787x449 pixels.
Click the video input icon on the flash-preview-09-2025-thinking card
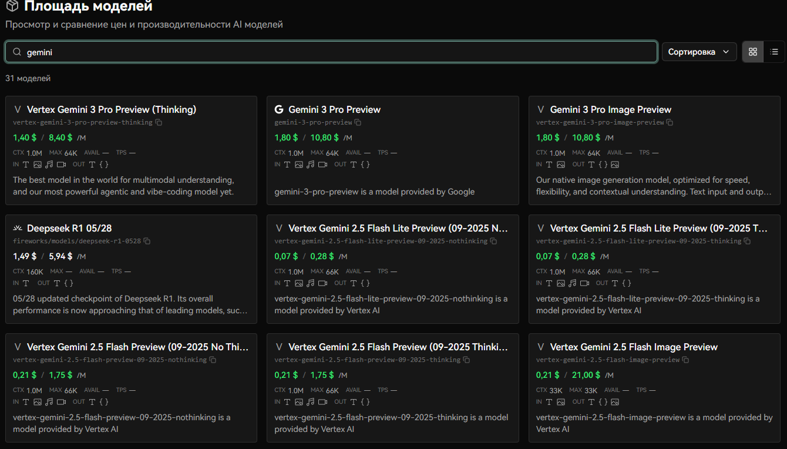click(x=322, y=402)
